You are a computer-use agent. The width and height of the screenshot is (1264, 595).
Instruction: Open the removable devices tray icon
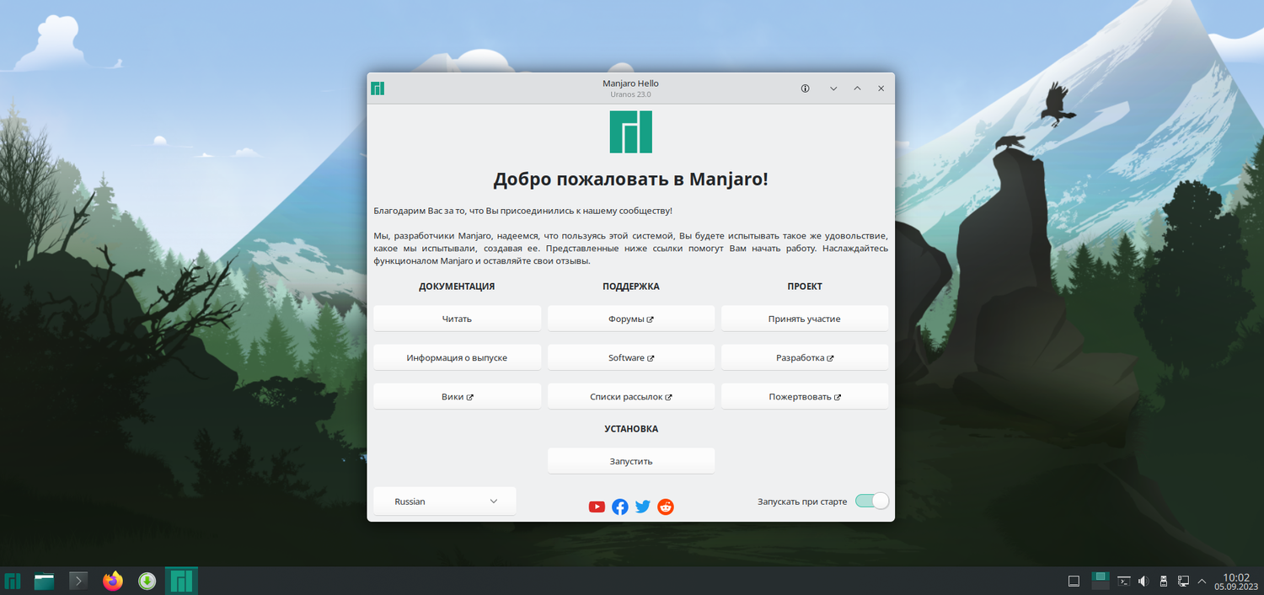(1164, 581)
